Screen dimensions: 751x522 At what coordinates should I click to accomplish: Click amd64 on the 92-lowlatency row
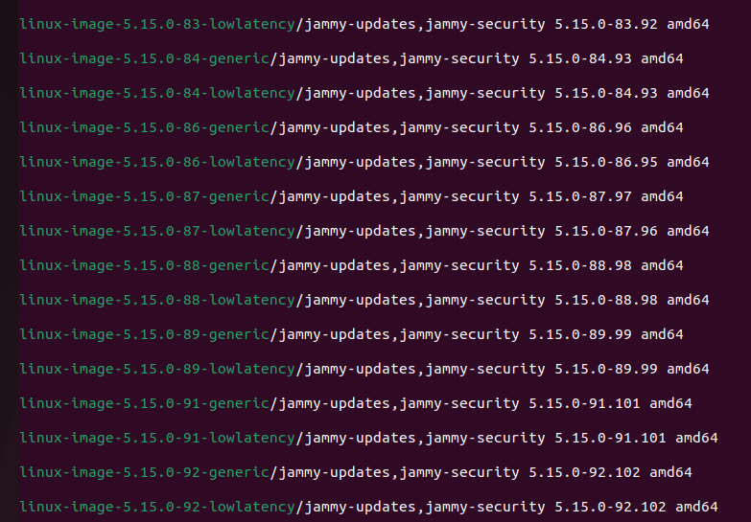(697, 507)
